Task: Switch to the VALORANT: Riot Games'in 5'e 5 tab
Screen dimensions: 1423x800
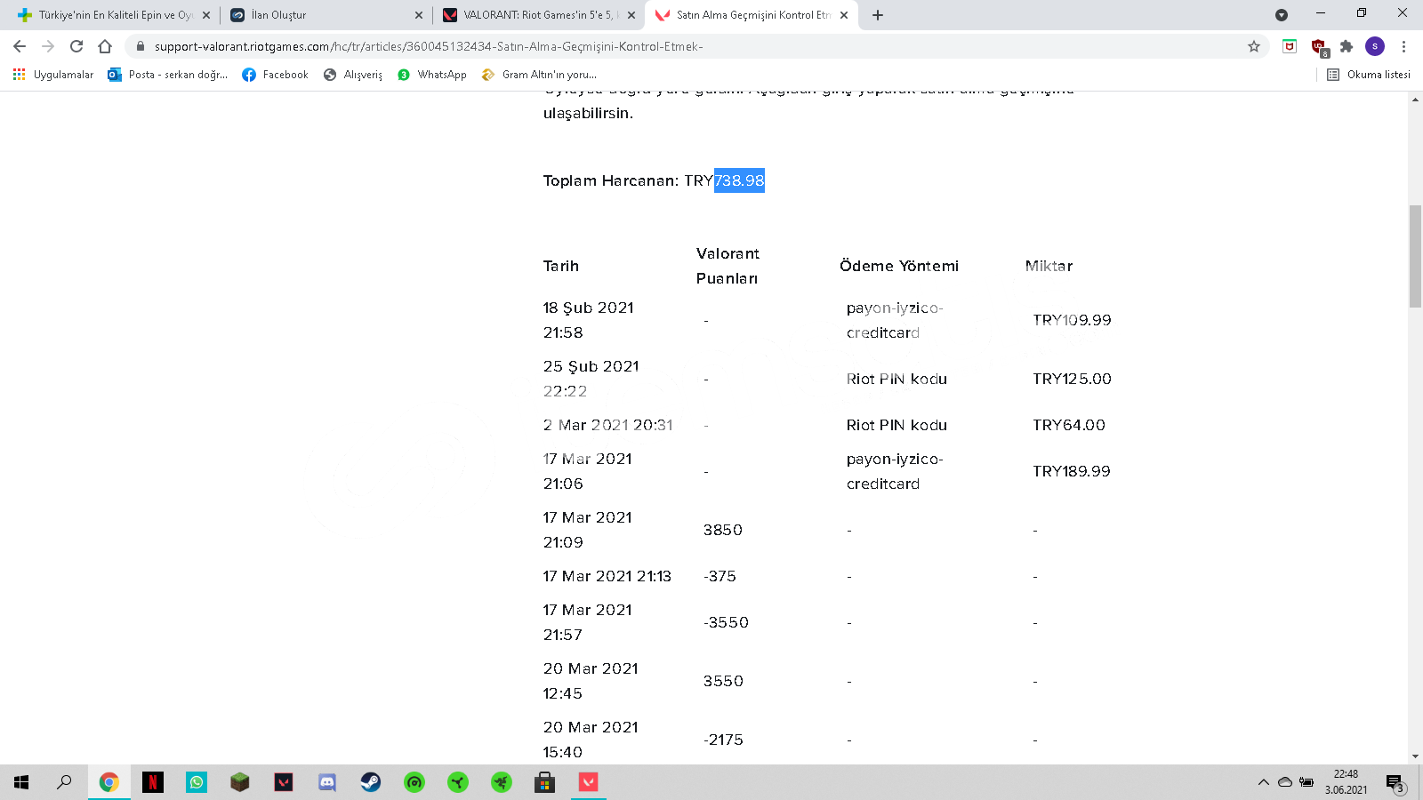Action: (538, 15)
